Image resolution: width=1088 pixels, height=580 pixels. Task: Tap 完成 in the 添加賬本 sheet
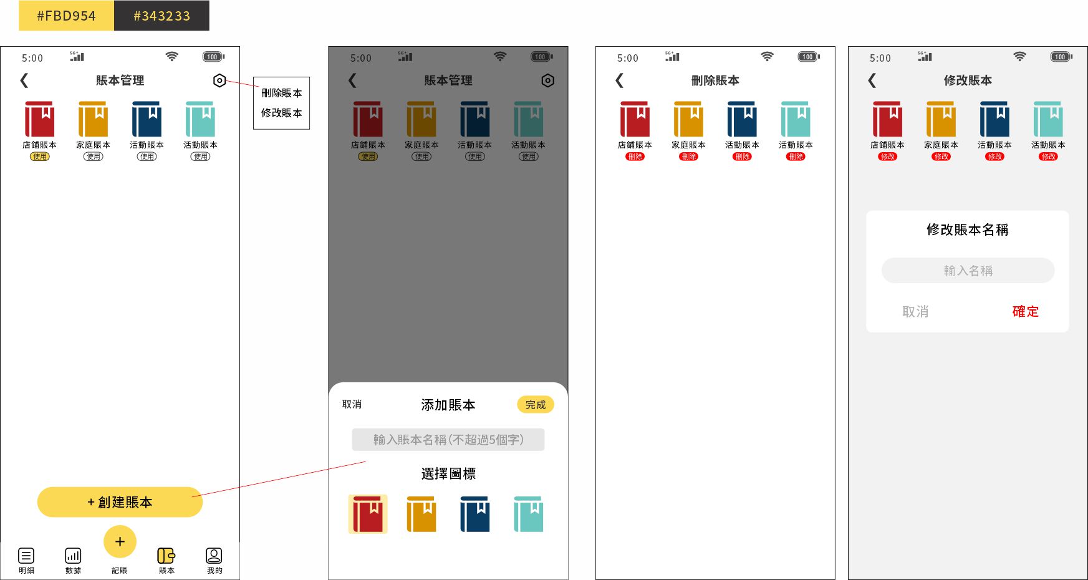[x=535, y=405]
